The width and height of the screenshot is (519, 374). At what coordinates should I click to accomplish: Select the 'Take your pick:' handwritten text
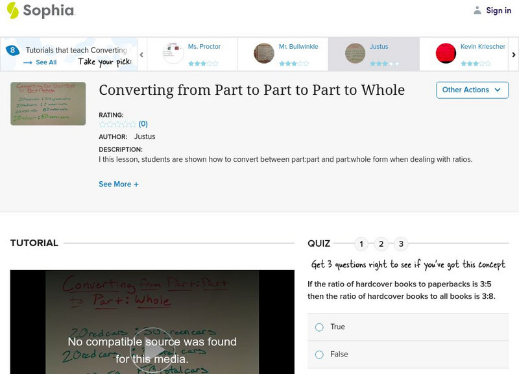pyautogui.click(x=104, y=62)
